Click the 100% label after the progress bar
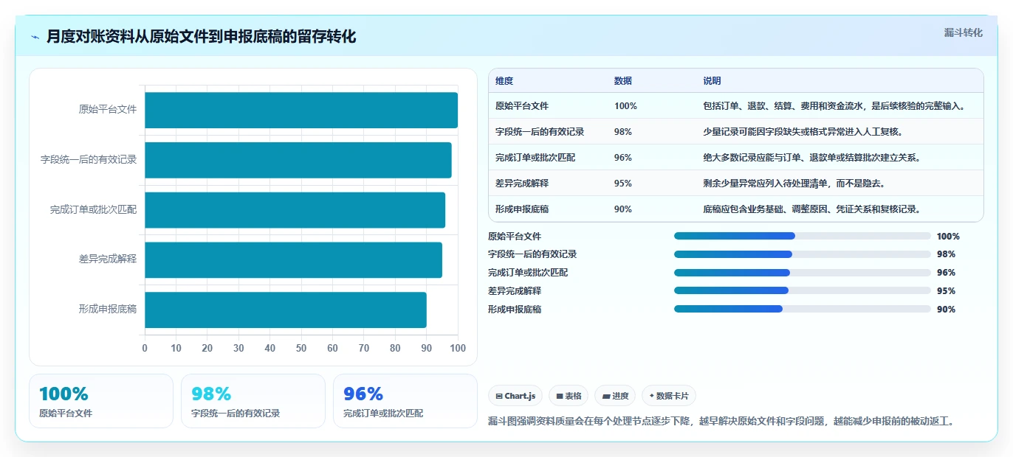 pos(948,237)
